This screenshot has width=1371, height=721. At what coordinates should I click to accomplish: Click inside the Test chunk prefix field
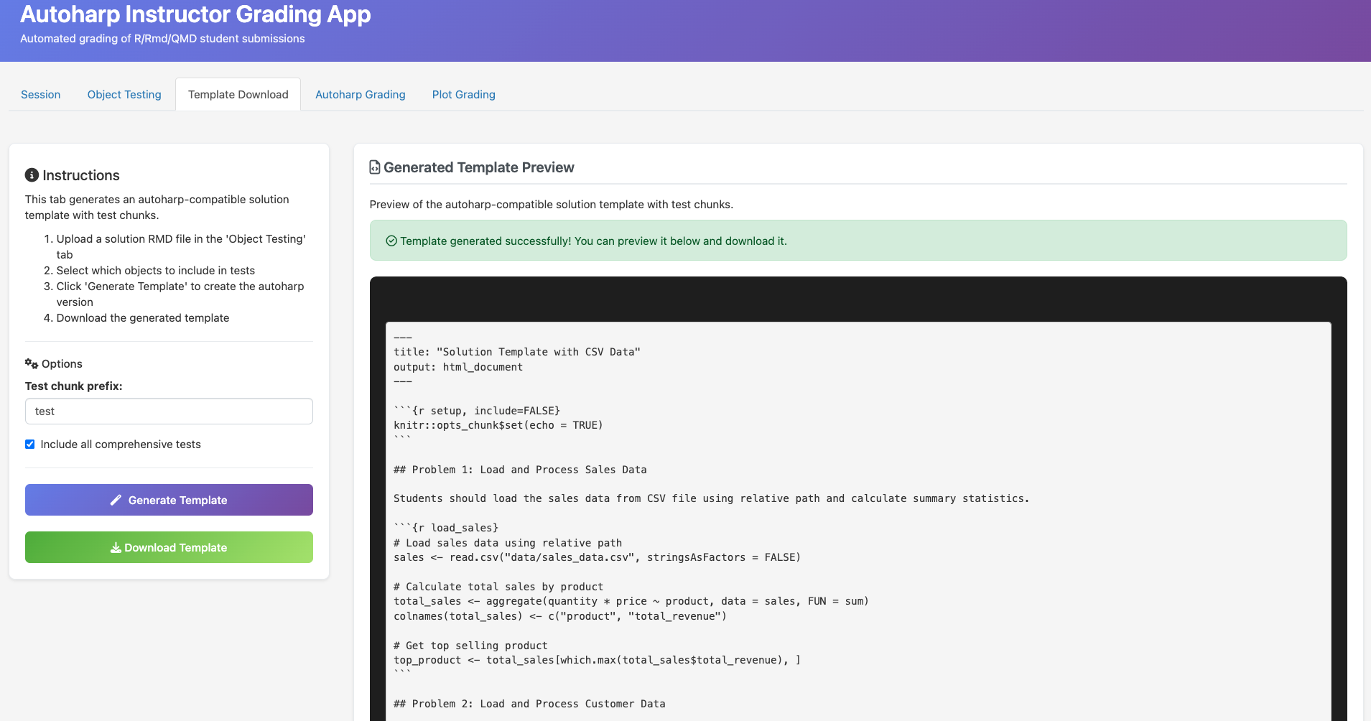tap(169, 411)
